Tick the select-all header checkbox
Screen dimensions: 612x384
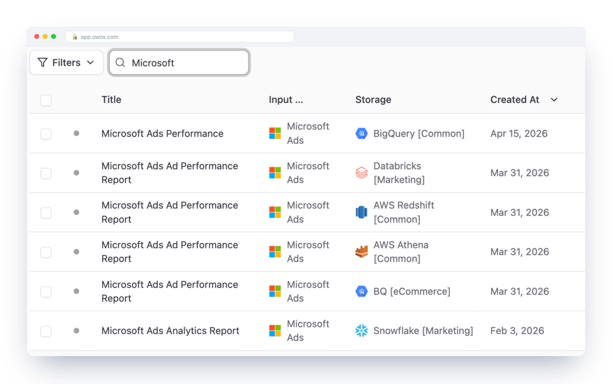click(46, 100)
